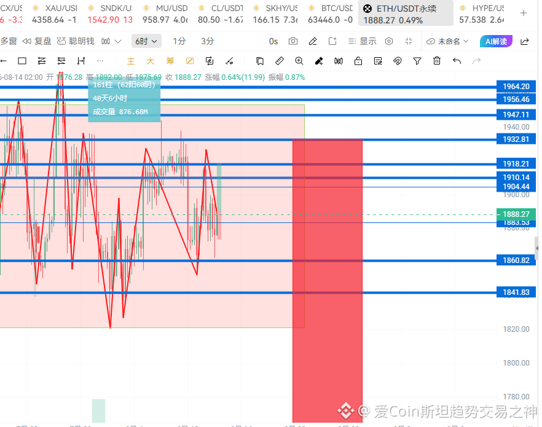
Task: Click the share/export arrow icon
Action: [525, 41]
